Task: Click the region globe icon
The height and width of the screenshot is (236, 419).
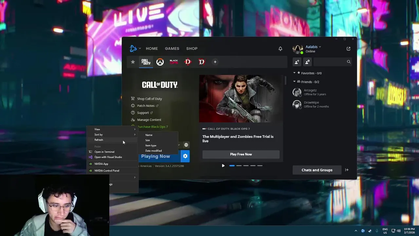Action: point(186,145)
